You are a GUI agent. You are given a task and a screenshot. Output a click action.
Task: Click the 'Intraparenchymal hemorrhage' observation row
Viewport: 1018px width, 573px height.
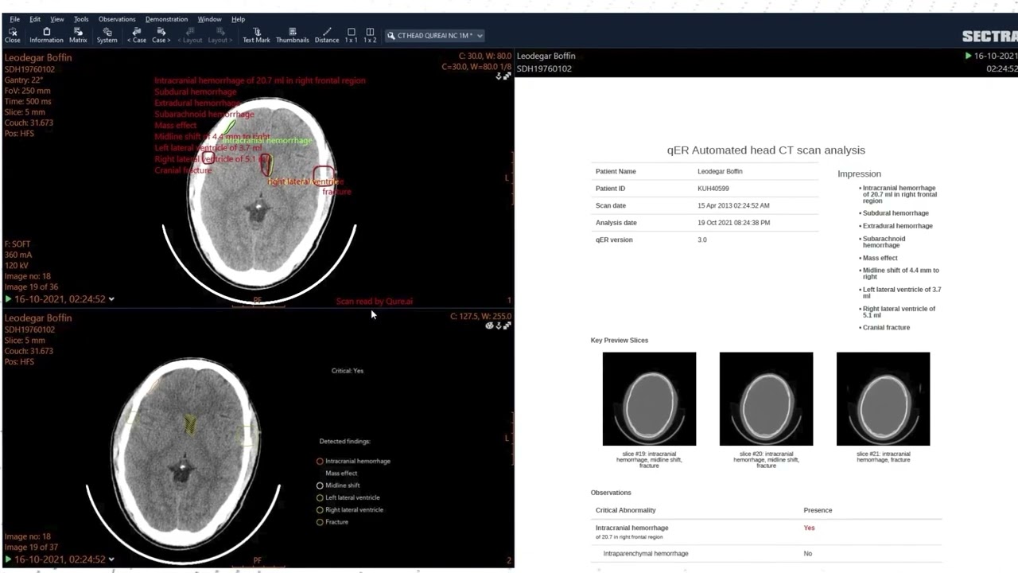pyautogui.click(x=766, y=553)
